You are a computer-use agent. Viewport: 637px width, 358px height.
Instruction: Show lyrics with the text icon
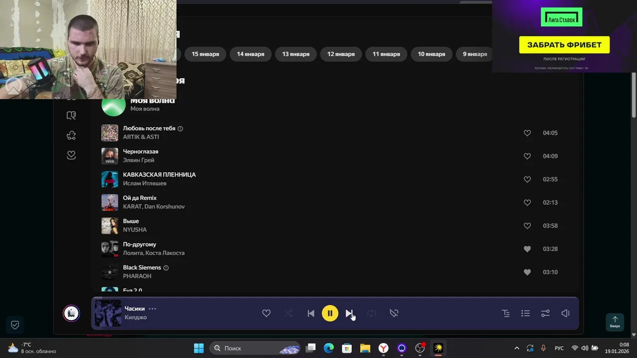click(506, 313)
